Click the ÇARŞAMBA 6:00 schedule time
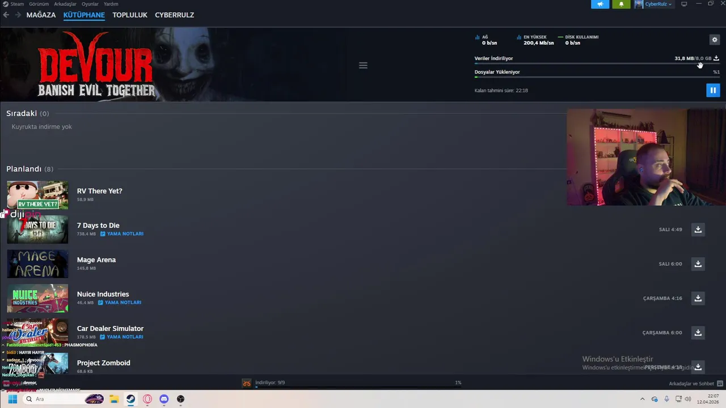 tap(662, 333)
